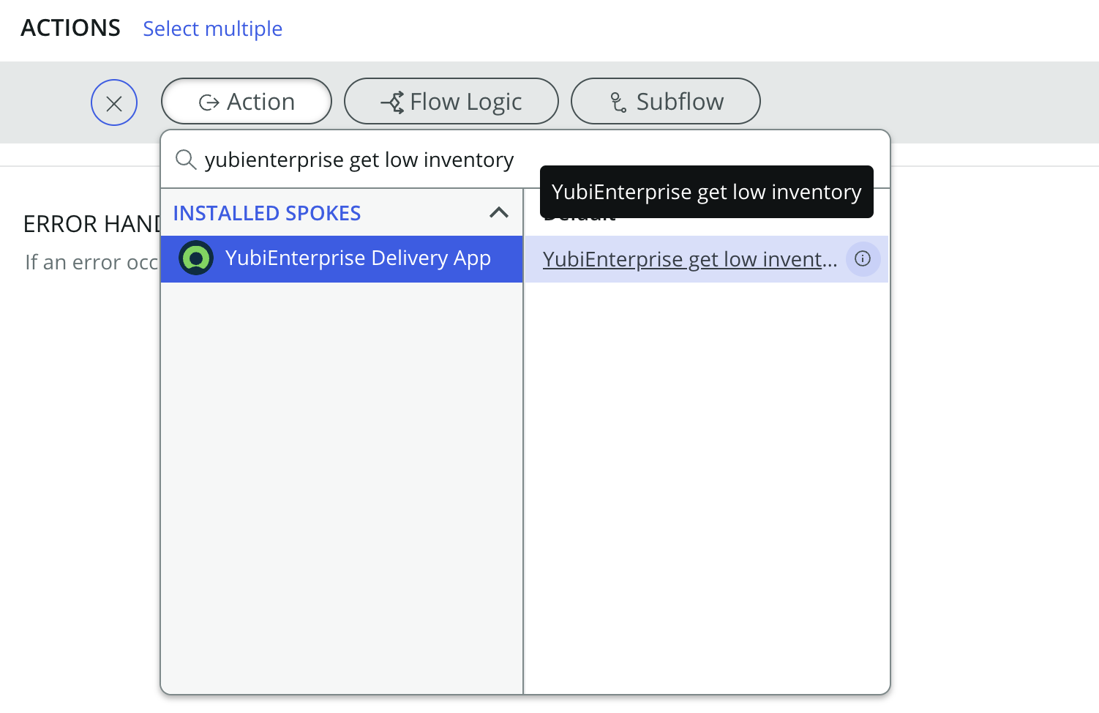This screenshot has height=713, width=1099.
Task: Open the Flow Logic options
Action: pos(451,101)
